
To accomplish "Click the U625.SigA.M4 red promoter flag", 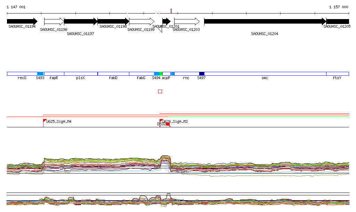I will [45, 121].
